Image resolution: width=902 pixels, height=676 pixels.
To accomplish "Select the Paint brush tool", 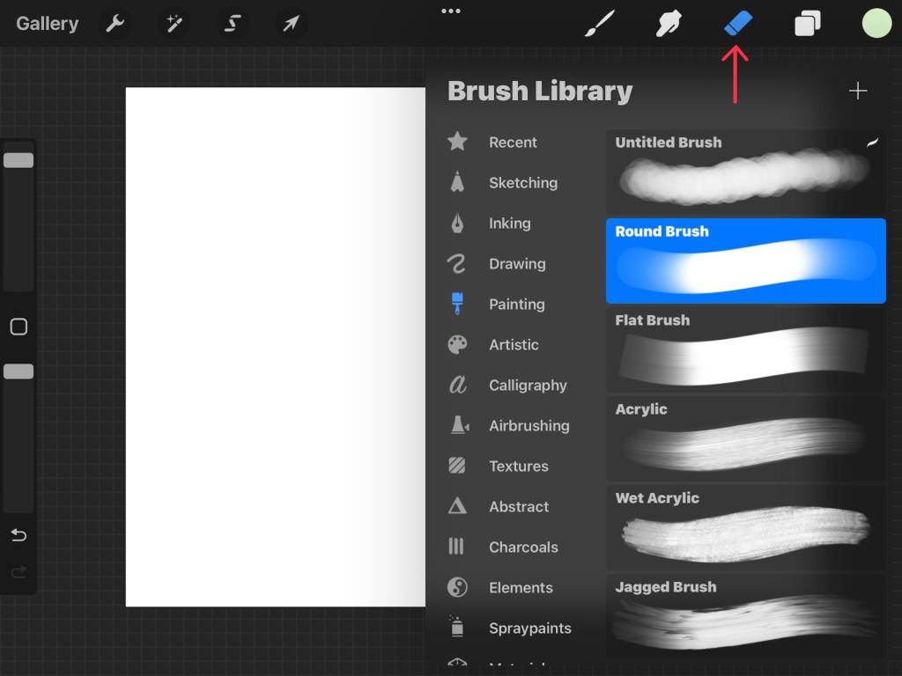I will point(600,24).
